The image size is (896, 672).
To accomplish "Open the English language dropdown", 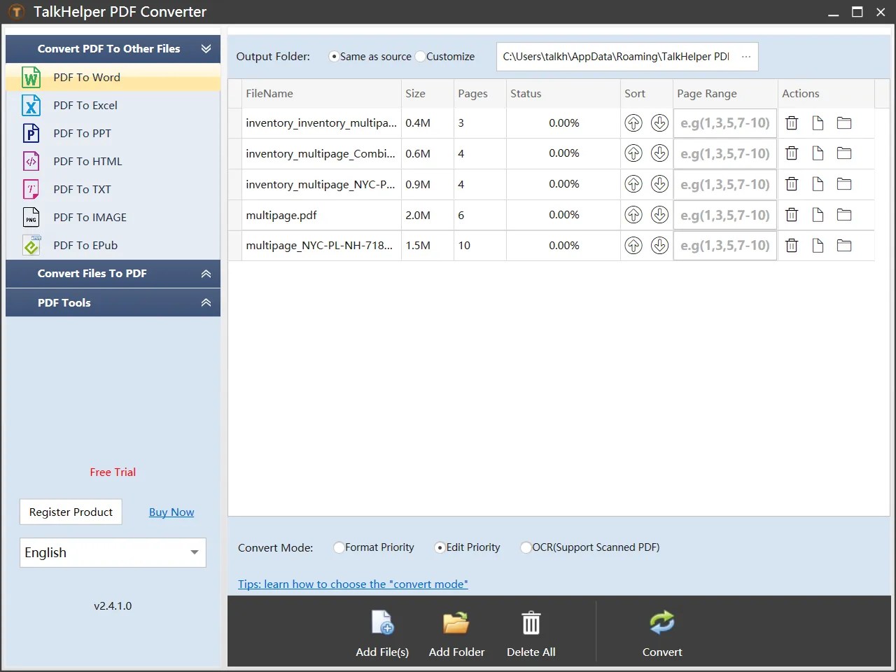I will [112, 552].
